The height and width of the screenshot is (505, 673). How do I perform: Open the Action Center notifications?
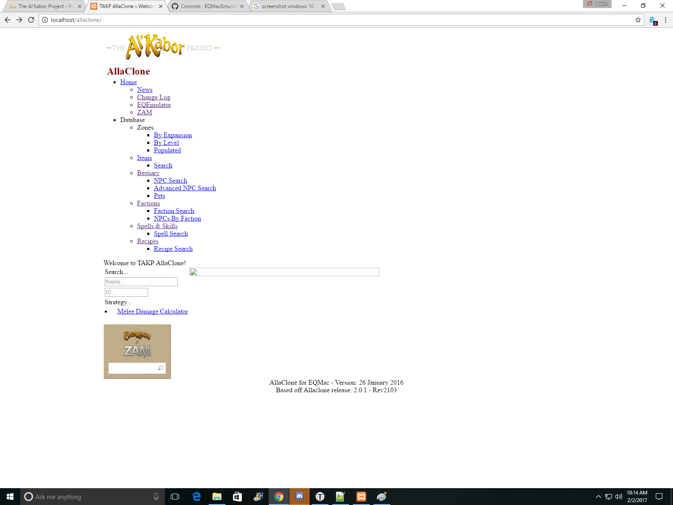point(659,497)
